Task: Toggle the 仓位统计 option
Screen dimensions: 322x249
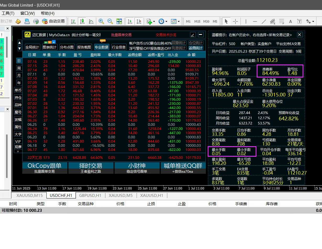Action: coord(196,43)
